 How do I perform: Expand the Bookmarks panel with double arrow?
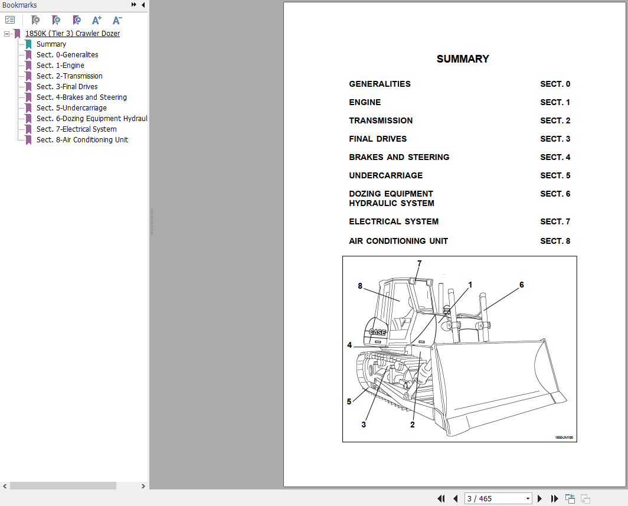134,5
